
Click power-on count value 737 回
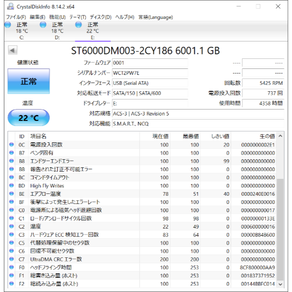point(263,93)
